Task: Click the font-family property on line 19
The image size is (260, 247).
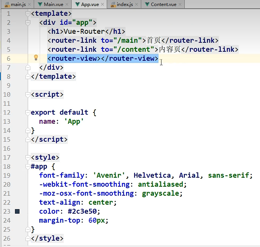Action: coord(61,175)
